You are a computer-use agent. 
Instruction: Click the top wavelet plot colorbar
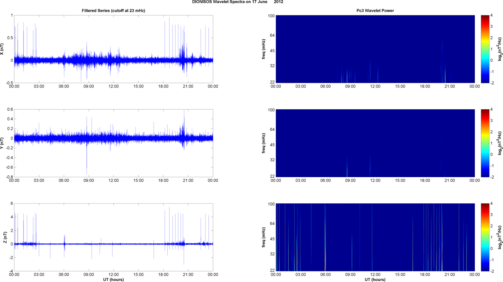[485, 49]
